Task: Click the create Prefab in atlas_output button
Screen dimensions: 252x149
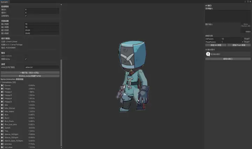Action: pyautogui.click(x=30, y=76)
